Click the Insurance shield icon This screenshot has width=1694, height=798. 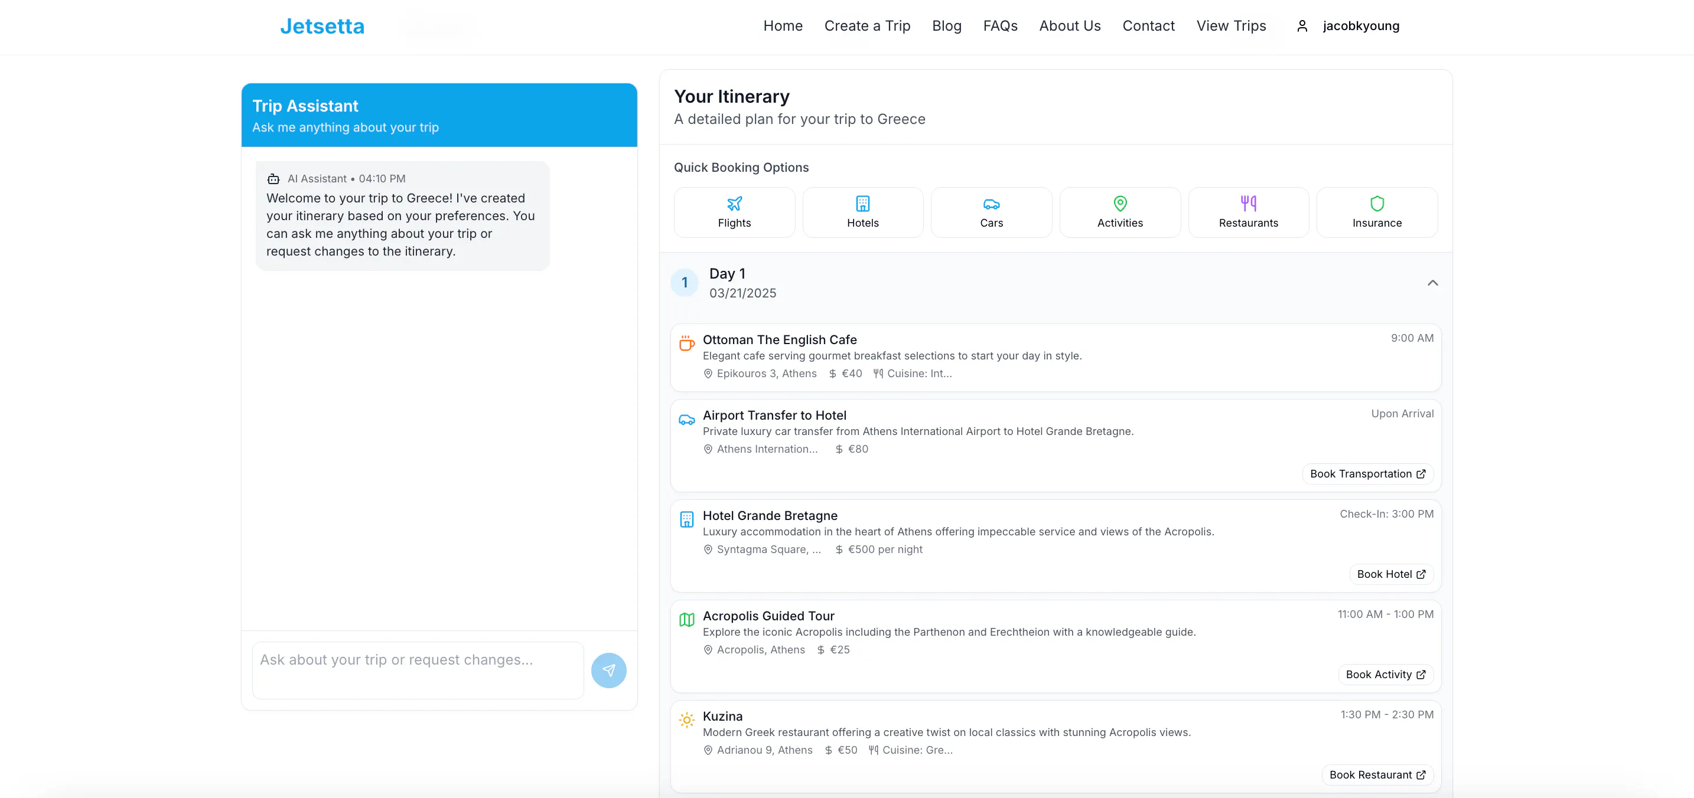(x=1376, y=203)
